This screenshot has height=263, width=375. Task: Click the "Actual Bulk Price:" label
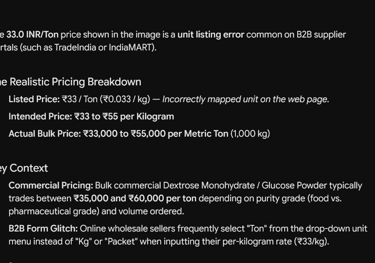[x=45, y=134]
